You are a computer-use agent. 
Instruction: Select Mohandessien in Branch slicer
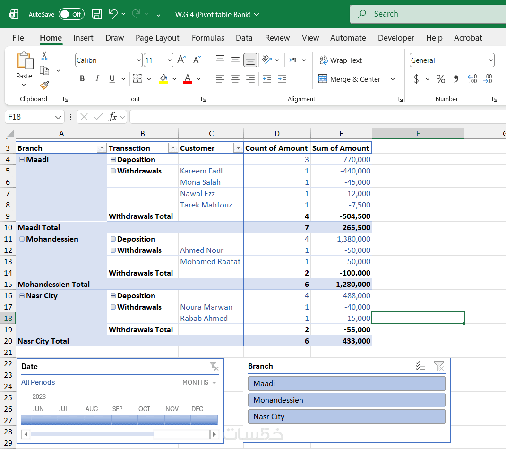point(346,400)
